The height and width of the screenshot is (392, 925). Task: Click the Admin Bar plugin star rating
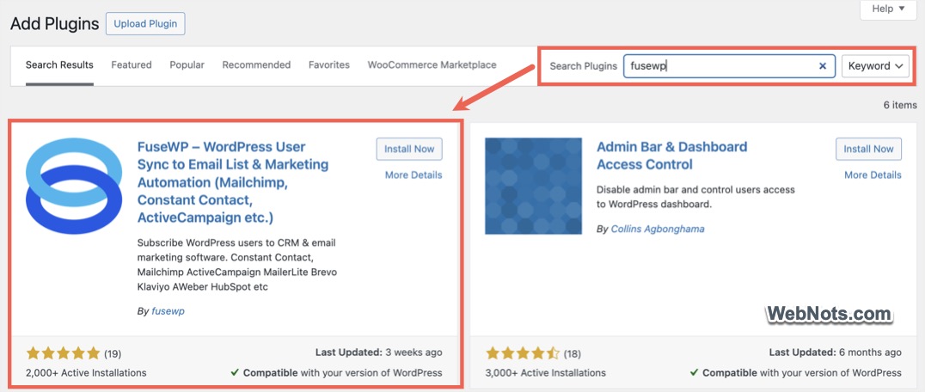coord(523,353)
